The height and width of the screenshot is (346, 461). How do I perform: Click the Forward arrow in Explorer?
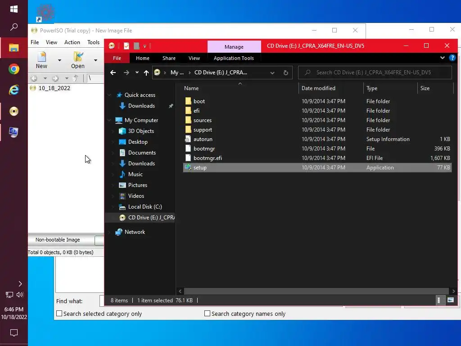click(126, 73)
